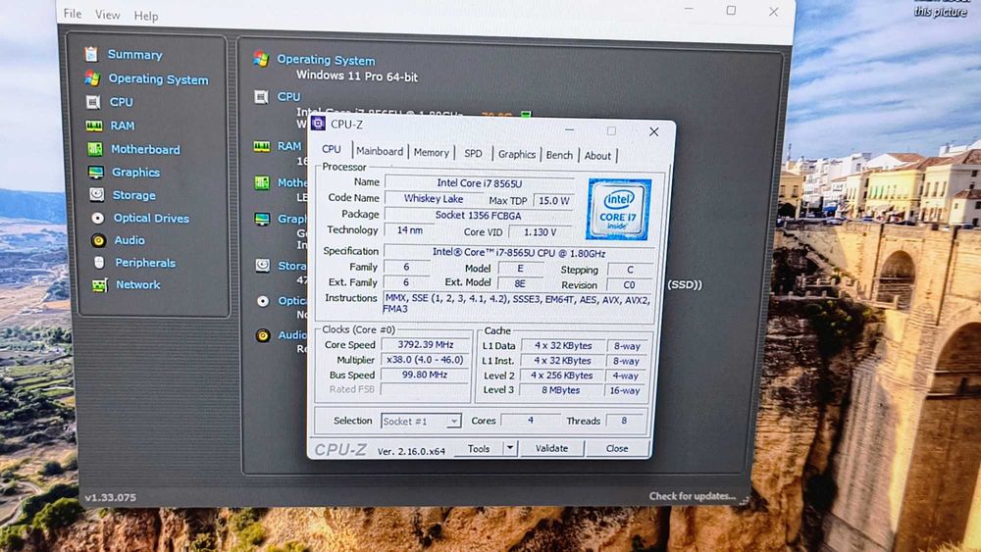The image size is (981, 552).
Task: Click the processor Name field showing i7 8565U
Action: 480,182
